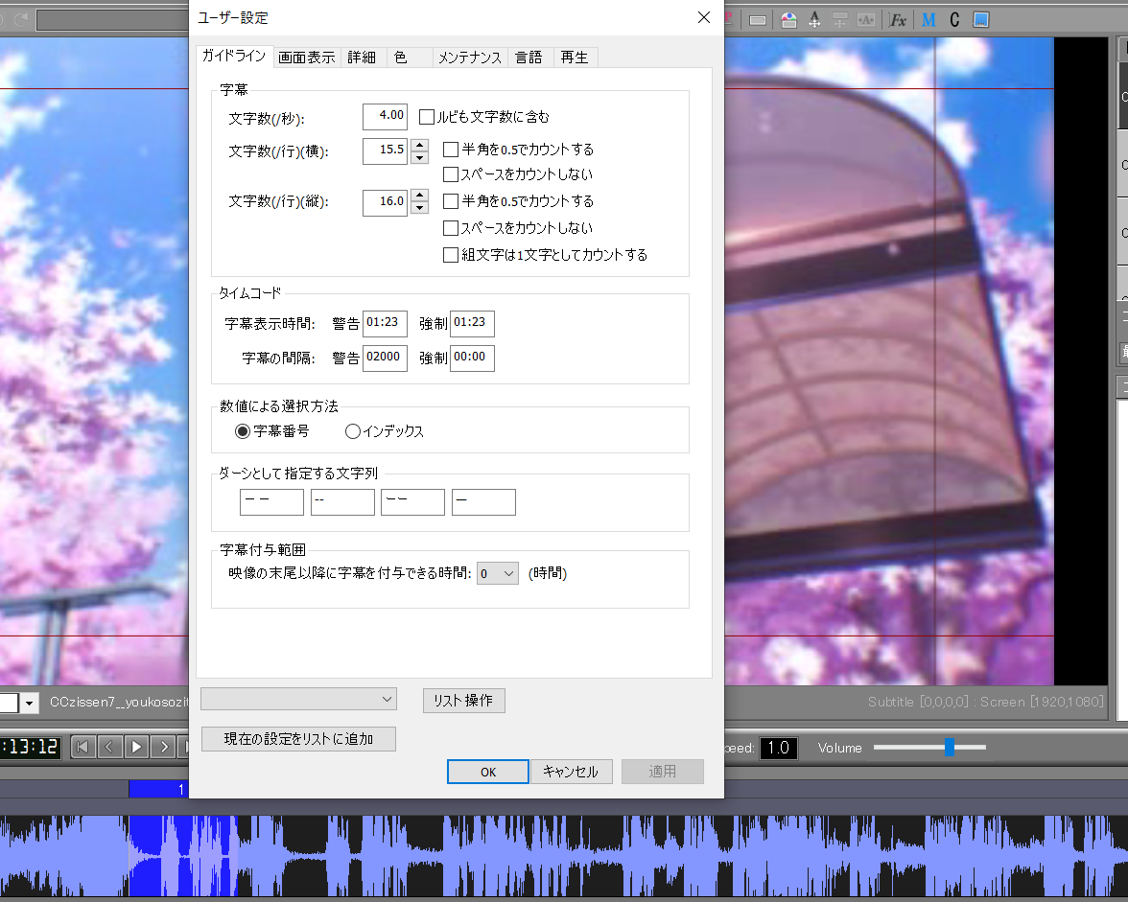1128x902 pixels.
Task: Open the dropdown arrow beside the white box
Action: tap(29, 703)
